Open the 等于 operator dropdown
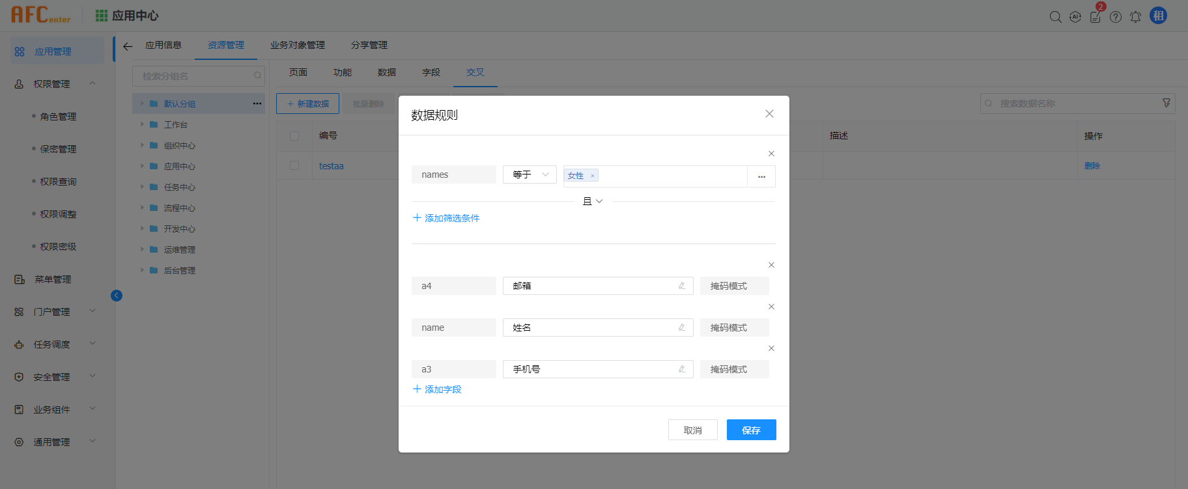1188x489 pixels. click(x=530, y=175)
